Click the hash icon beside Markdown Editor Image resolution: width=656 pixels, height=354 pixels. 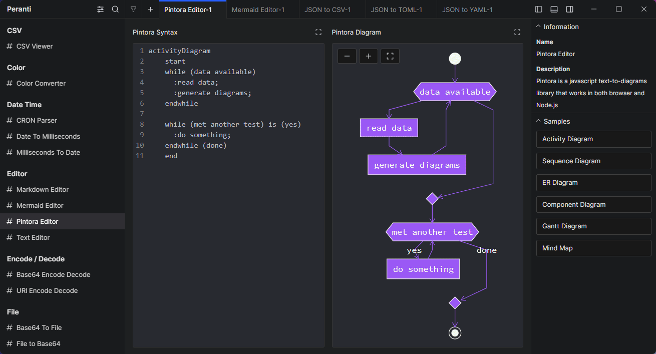(x=10, y=189)
